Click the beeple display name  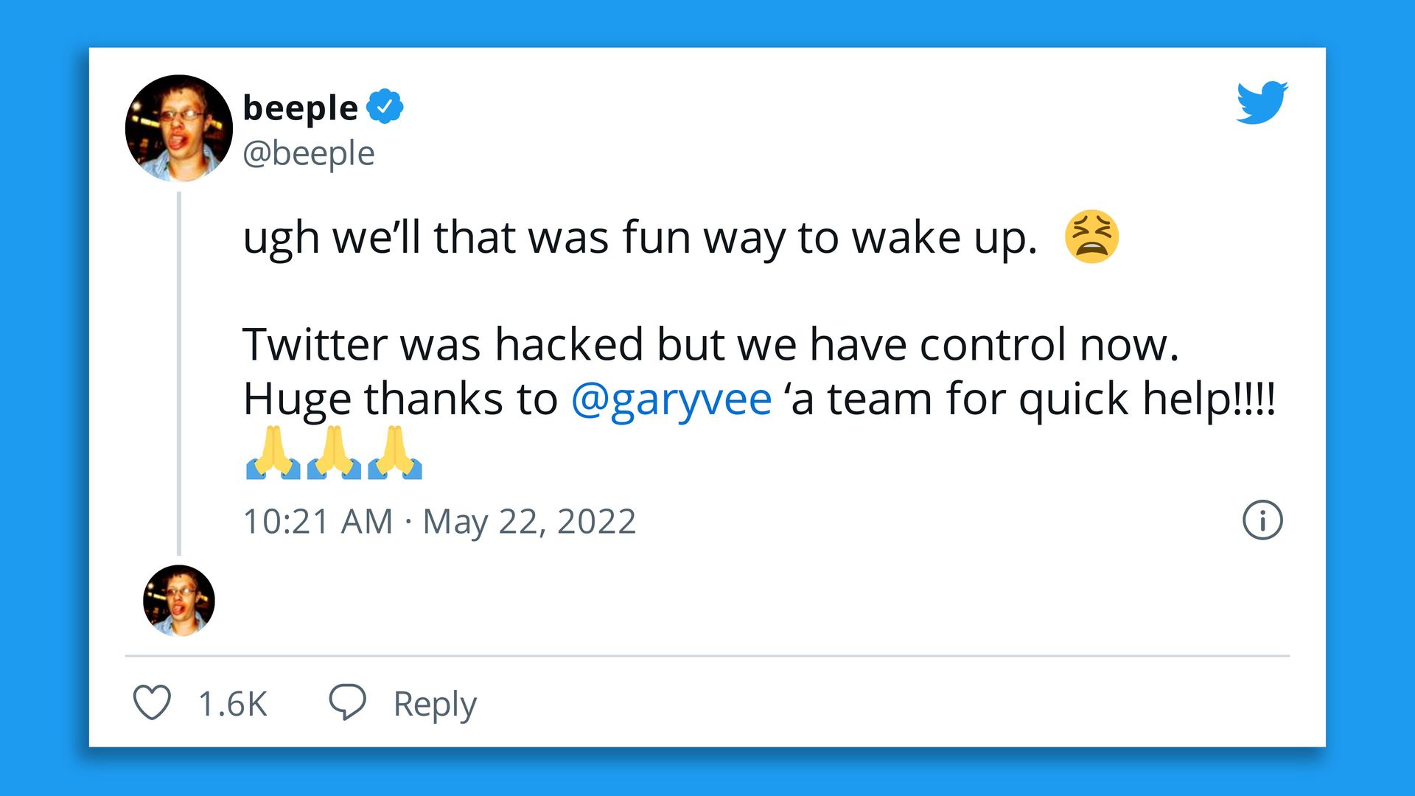300,108
